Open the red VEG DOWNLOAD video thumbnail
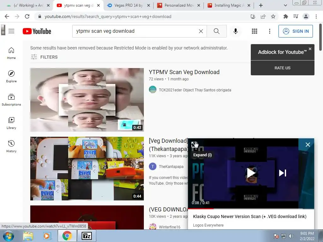Image resolution: width=323 pixels, height=242 pixels. click(87, 217)
